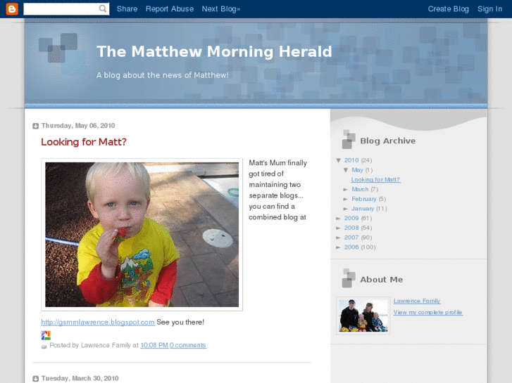Screen dimensions: 512x383
Task: Select Next Blog in the navbar
Action: point(220,9)
